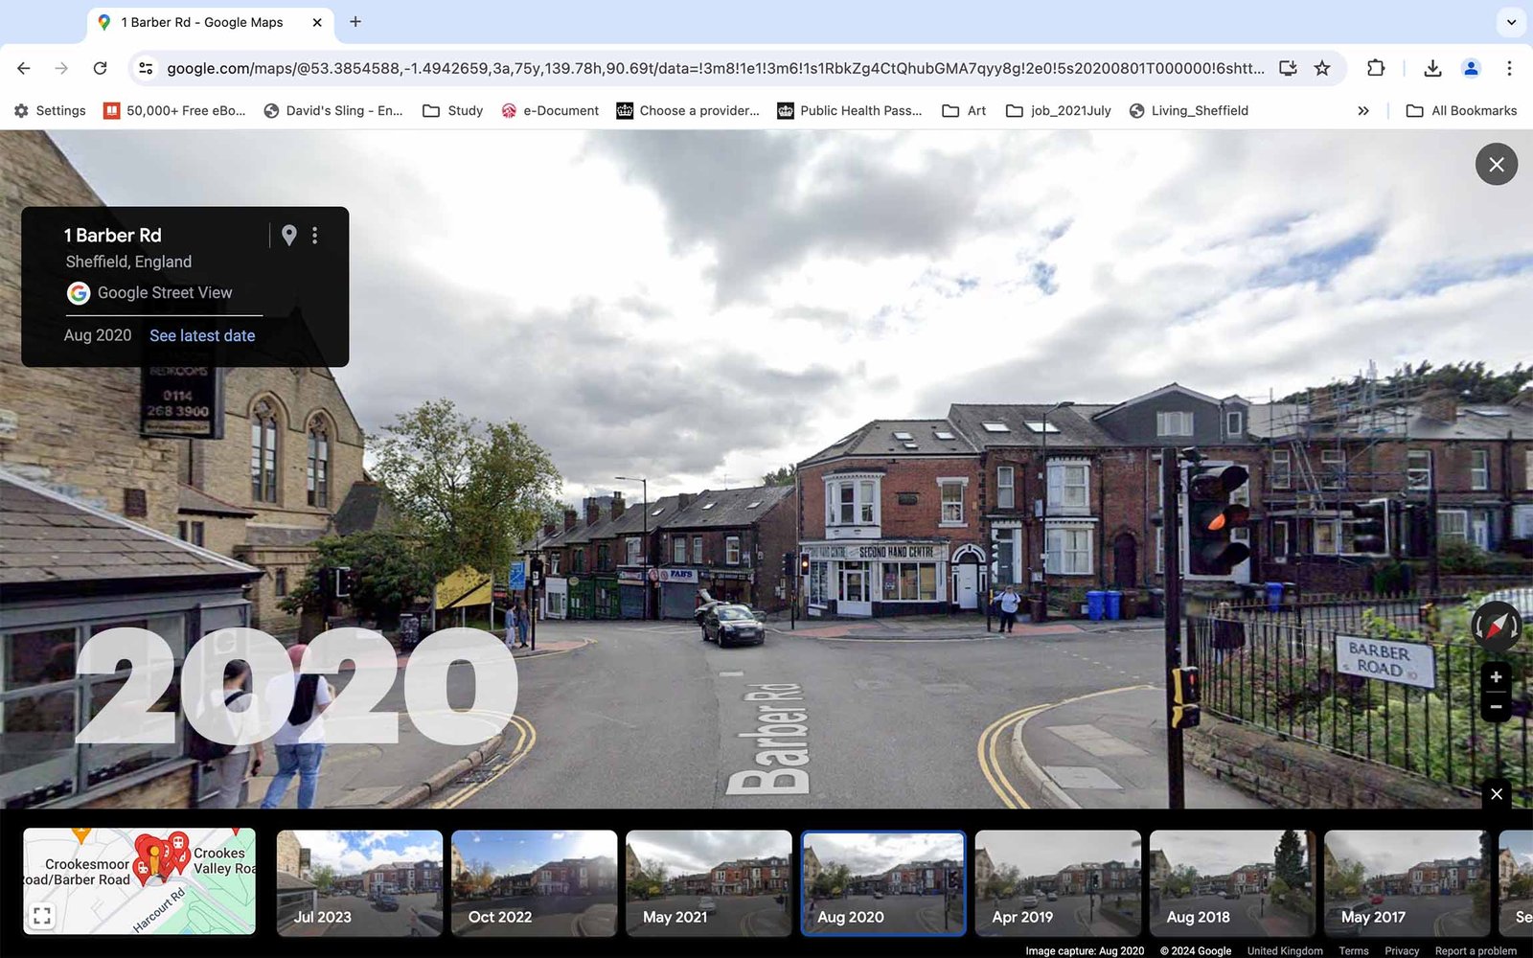Click the address bar URL

(x=715, y=68)
